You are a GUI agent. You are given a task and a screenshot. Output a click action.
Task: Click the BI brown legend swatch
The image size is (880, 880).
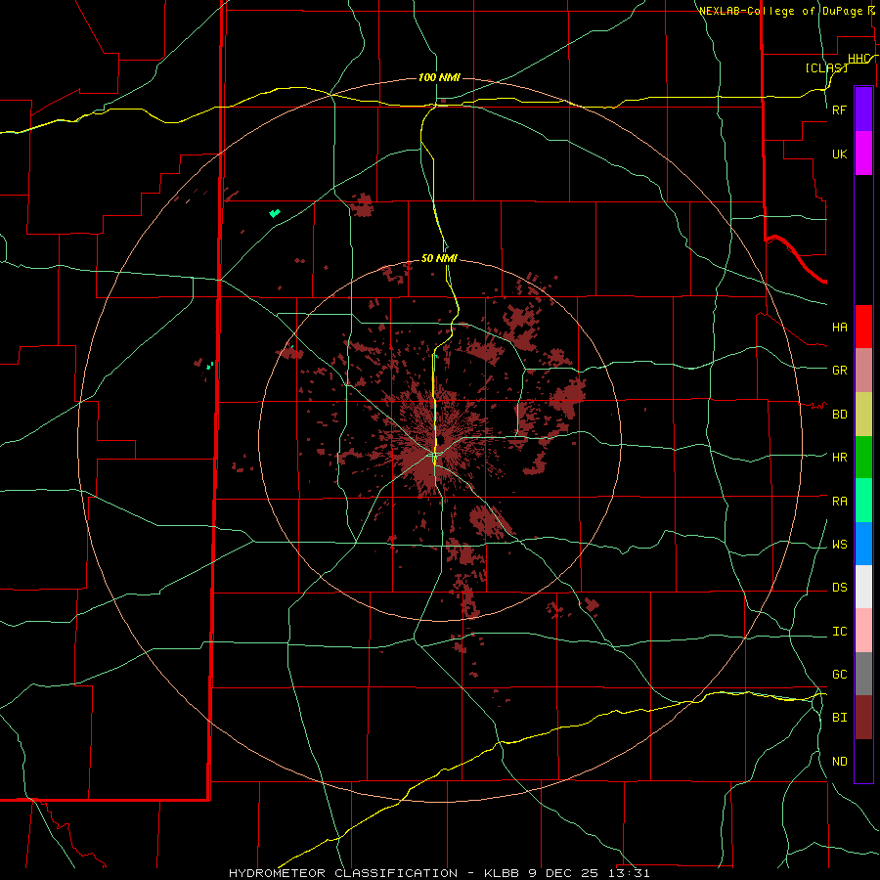point(863,718)
